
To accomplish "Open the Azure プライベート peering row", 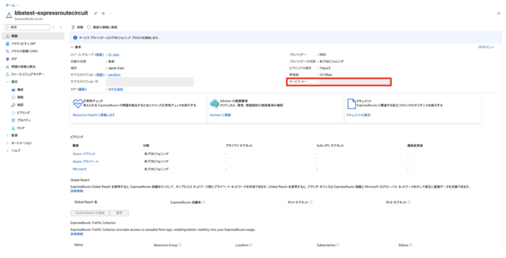I will [x=85, y=161].
